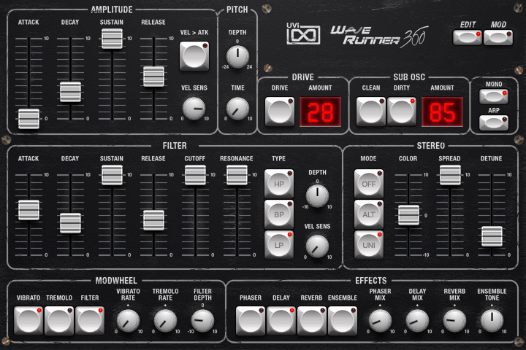Click the Amplitude VEL SENS knob
This screenshot has height=350, width=526.
click(x=194, y=108)
